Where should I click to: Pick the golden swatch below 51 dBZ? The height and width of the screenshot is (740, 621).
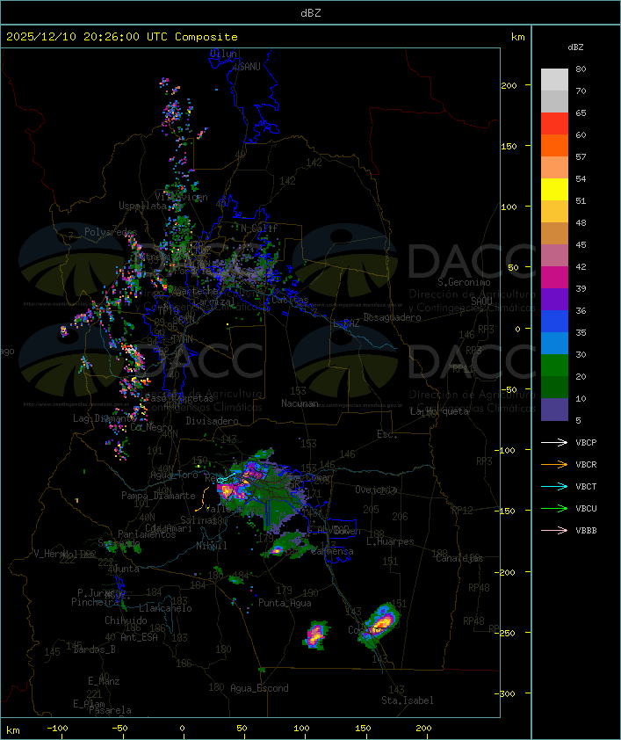[x=554, y=212]
